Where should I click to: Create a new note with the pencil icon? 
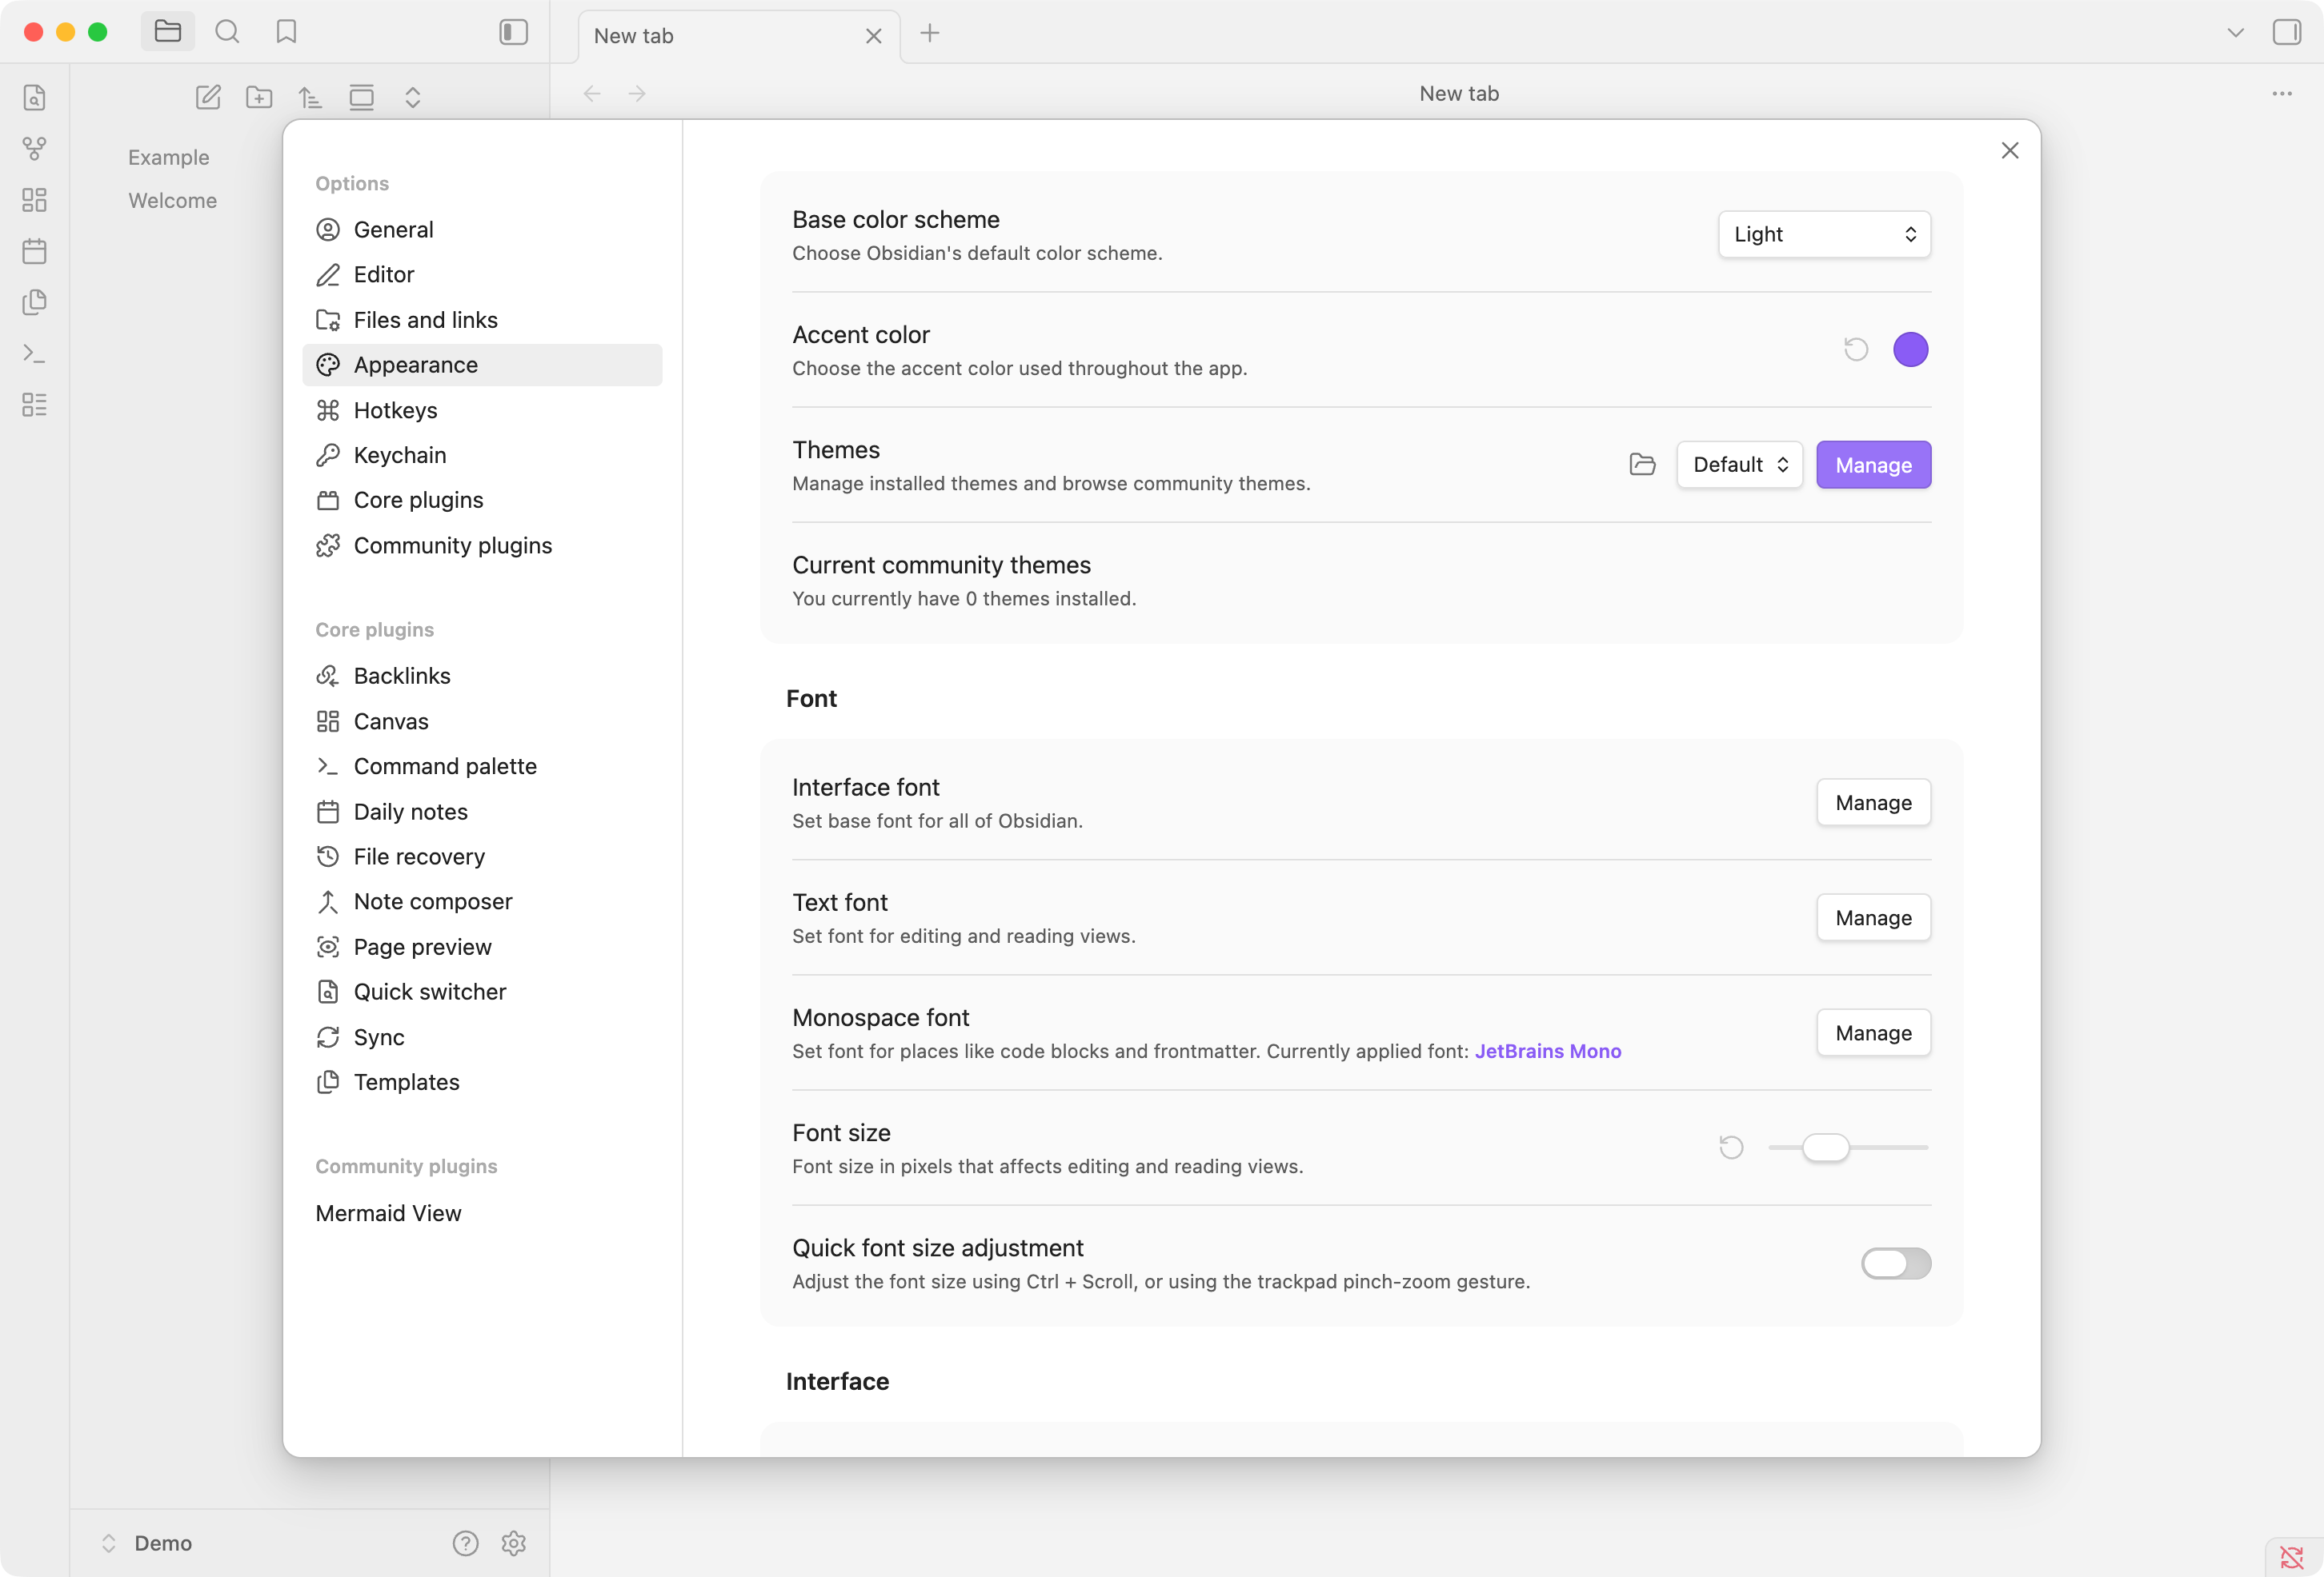pos(209,97)
